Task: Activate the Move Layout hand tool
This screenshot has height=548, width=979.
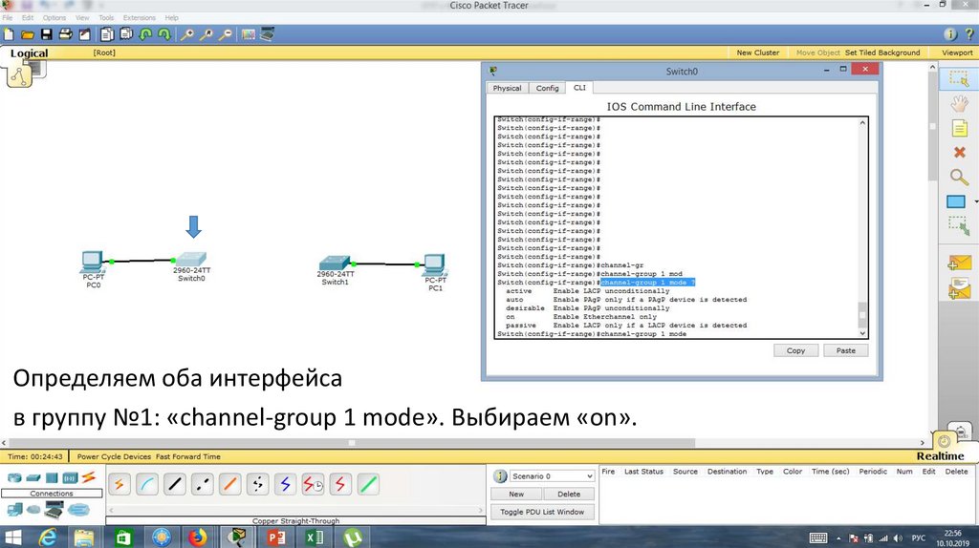Action: 959,103
